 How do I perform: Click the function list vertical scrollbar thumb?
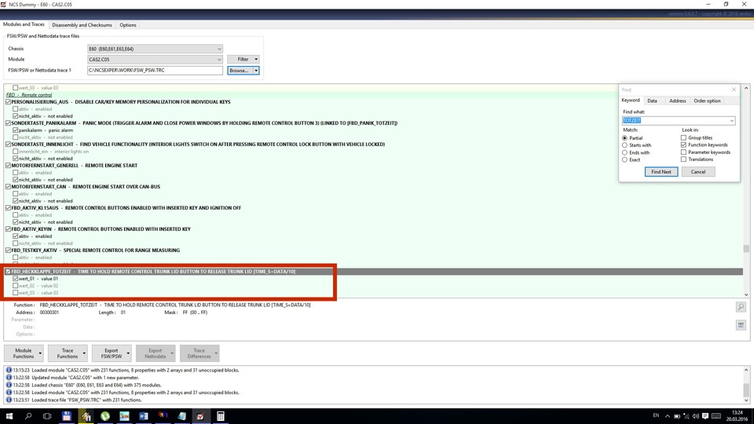pyautogui.click(x=746, y=249)
